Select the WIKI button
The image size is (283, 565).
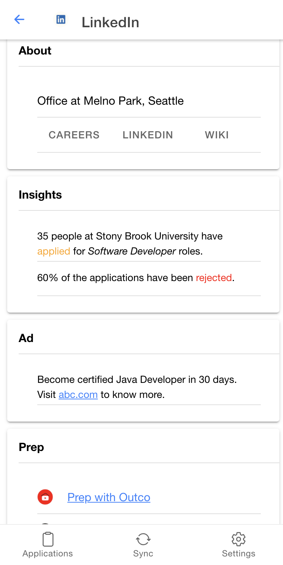point(217,135)
